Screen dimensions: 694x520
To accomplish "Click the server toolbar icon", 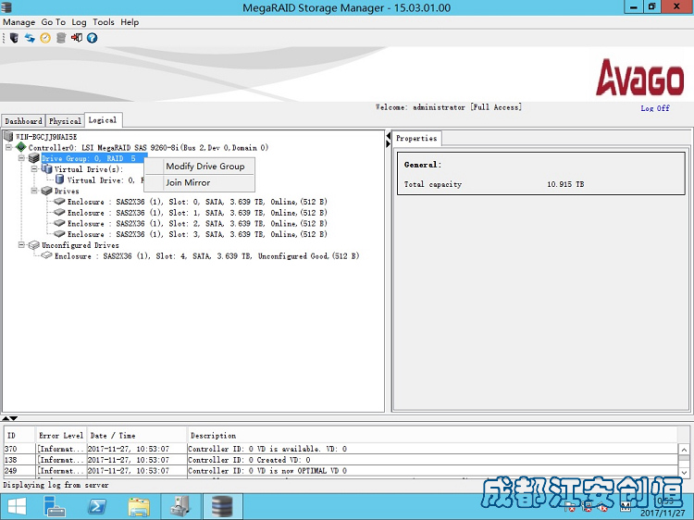I will point(14,38).
